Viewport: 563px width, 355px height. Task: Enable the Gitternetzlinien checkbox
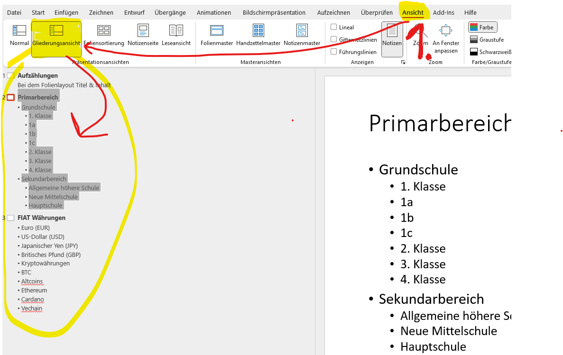pyautogui.click(x=334, y=40)
